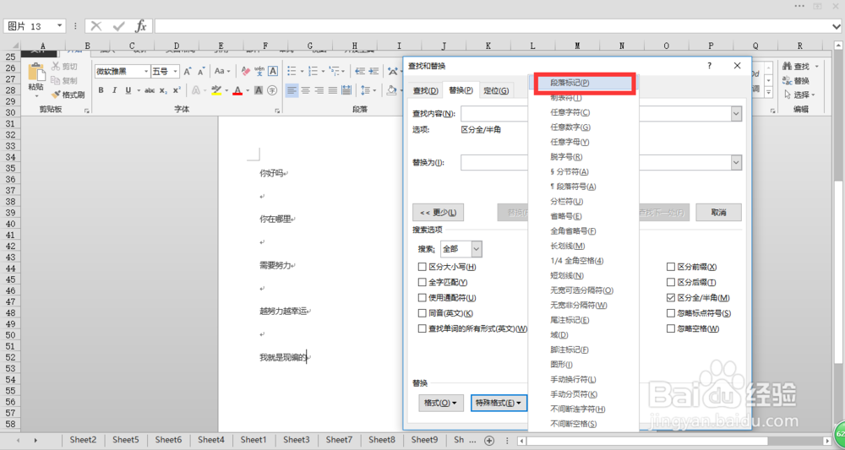This screenshot has width=845, height=450.
Task: Select the Format Painter (格式刷) brush
Action: (x=56, y=95)
